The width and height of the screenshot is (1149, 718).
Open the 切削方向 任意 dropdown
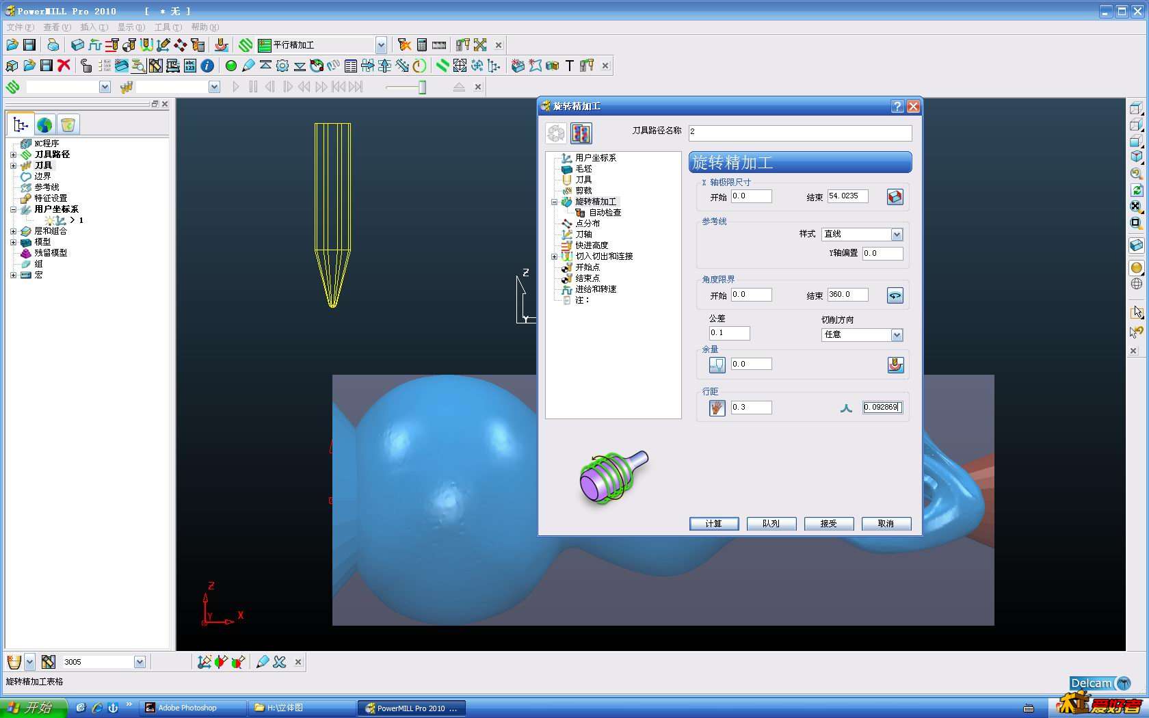click(897, 335)
